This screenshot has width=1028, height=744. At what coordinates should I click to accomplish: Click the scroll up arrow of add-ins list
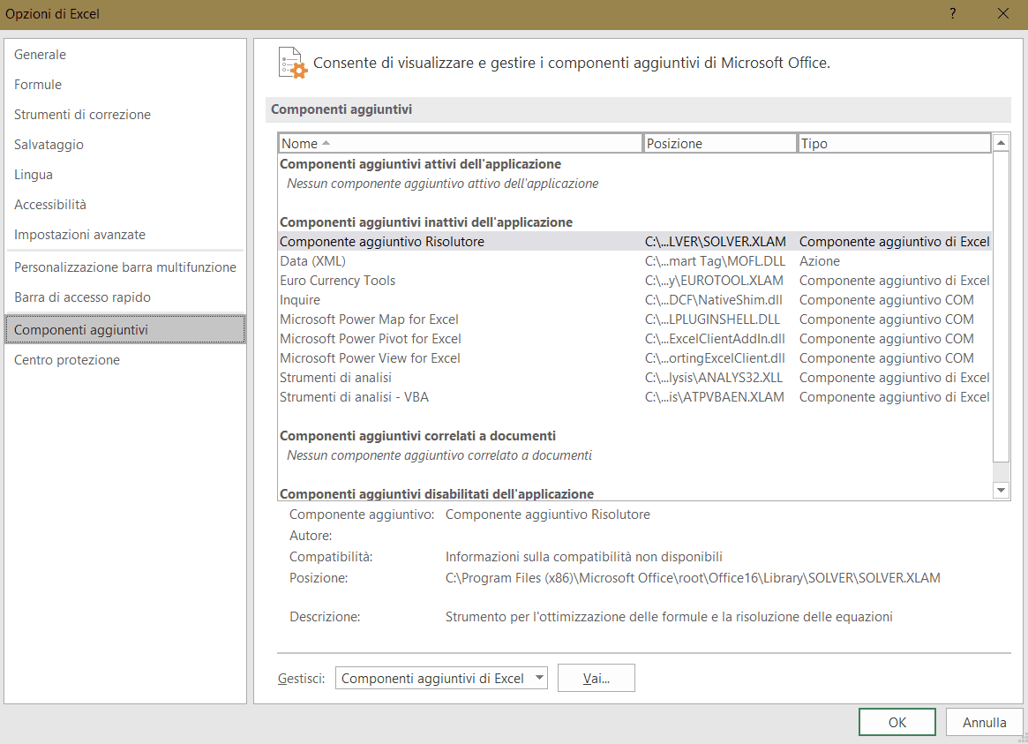point(1001,142)
